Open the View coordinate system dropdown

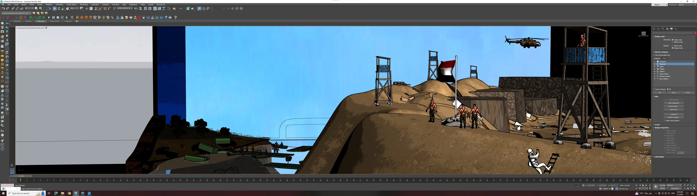tap(74, 8)
